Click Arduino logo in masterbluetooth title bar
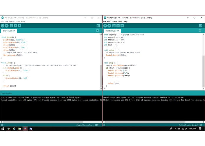The width and height of the screenshot is (205, 146). 105,18
